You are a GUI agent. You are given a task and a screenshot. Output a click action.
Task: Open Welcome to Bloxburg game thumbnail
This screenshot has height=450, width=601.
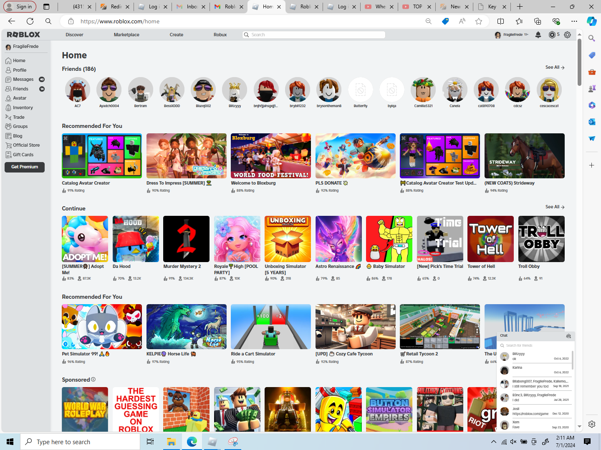point(271,156)
